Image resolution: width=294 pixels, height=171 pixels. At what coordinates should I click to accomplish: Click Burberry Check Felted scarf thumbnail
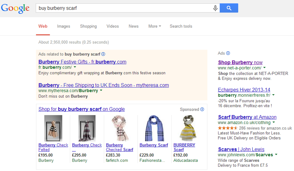(x=53, y=128)
